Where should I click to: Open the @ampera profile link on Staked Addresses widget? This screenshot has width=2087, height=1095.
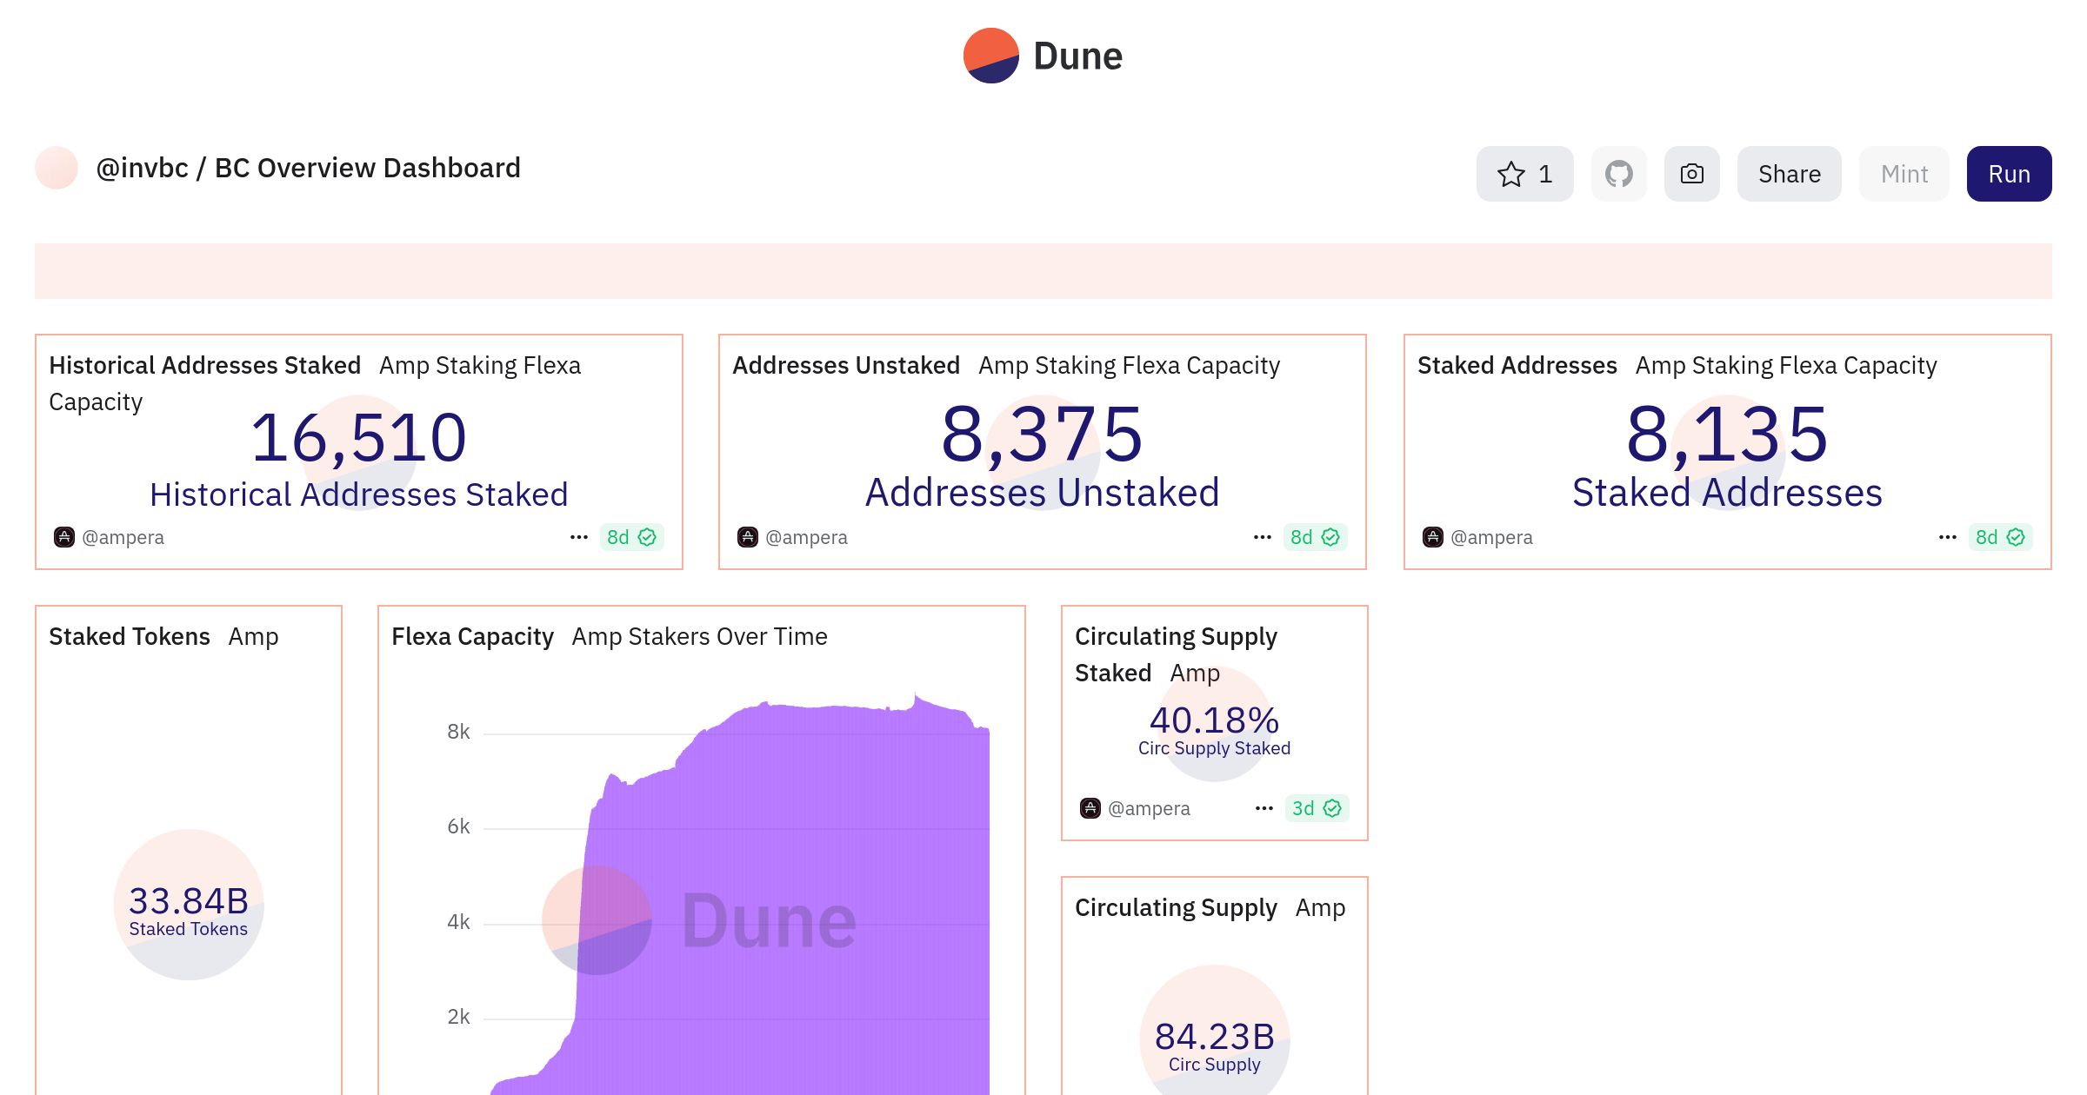pos(1492,536)
